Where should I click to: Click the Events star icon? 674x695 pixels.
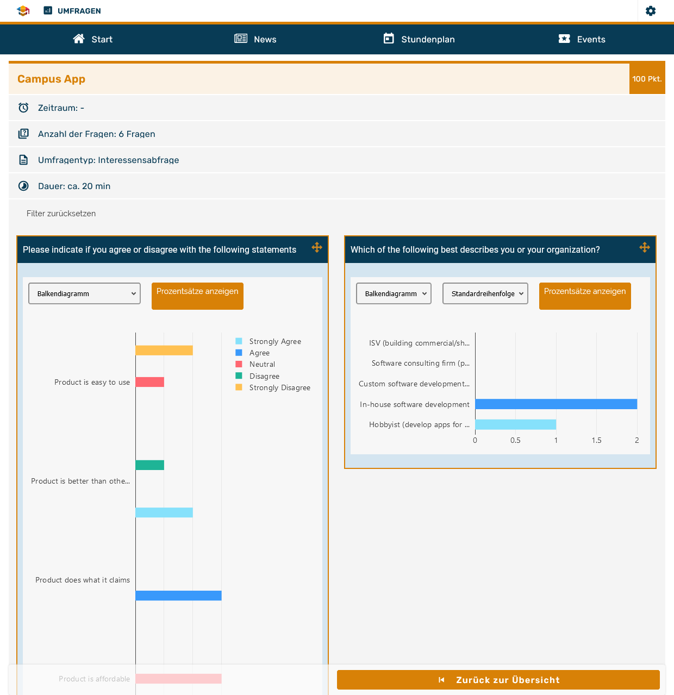(x=564, y=39)
